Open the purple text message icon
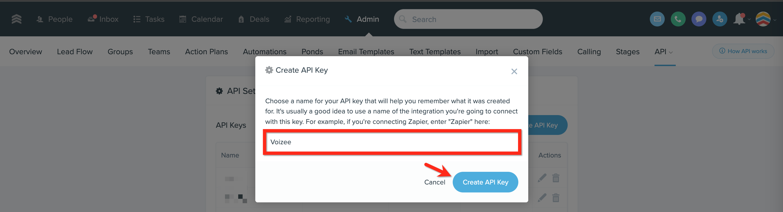The width and height of the screenshot is (783, 212). tap(699, 19)
